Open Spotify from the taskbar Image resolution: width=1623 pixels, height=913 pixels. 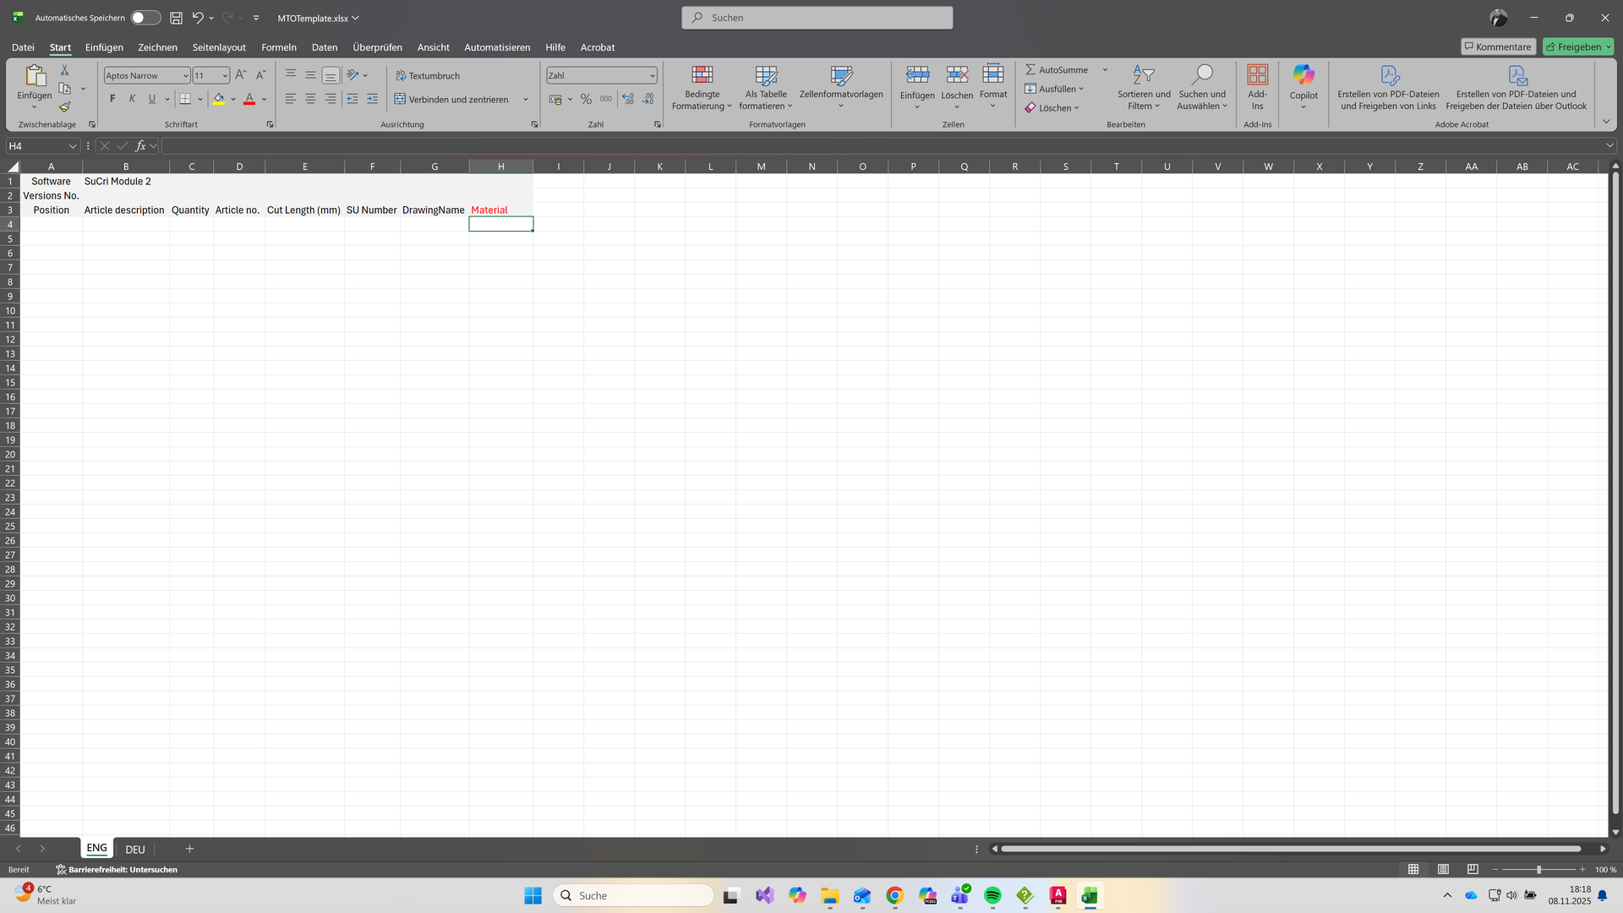tap(992, 895)
